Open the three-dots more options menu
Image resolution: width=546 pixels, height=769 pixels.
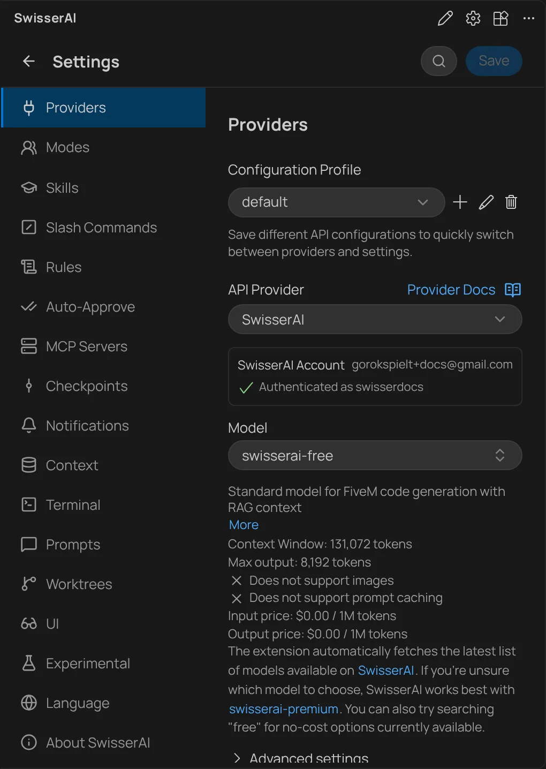click(529, 19)
